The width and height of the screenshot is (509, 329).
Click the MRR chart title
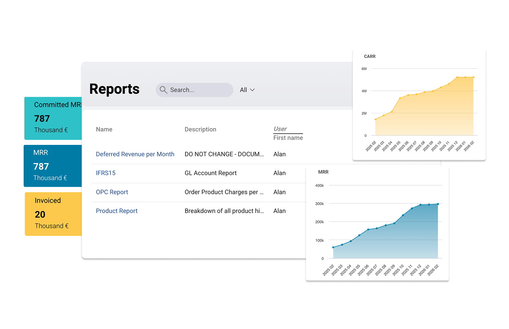pos(323,172)
